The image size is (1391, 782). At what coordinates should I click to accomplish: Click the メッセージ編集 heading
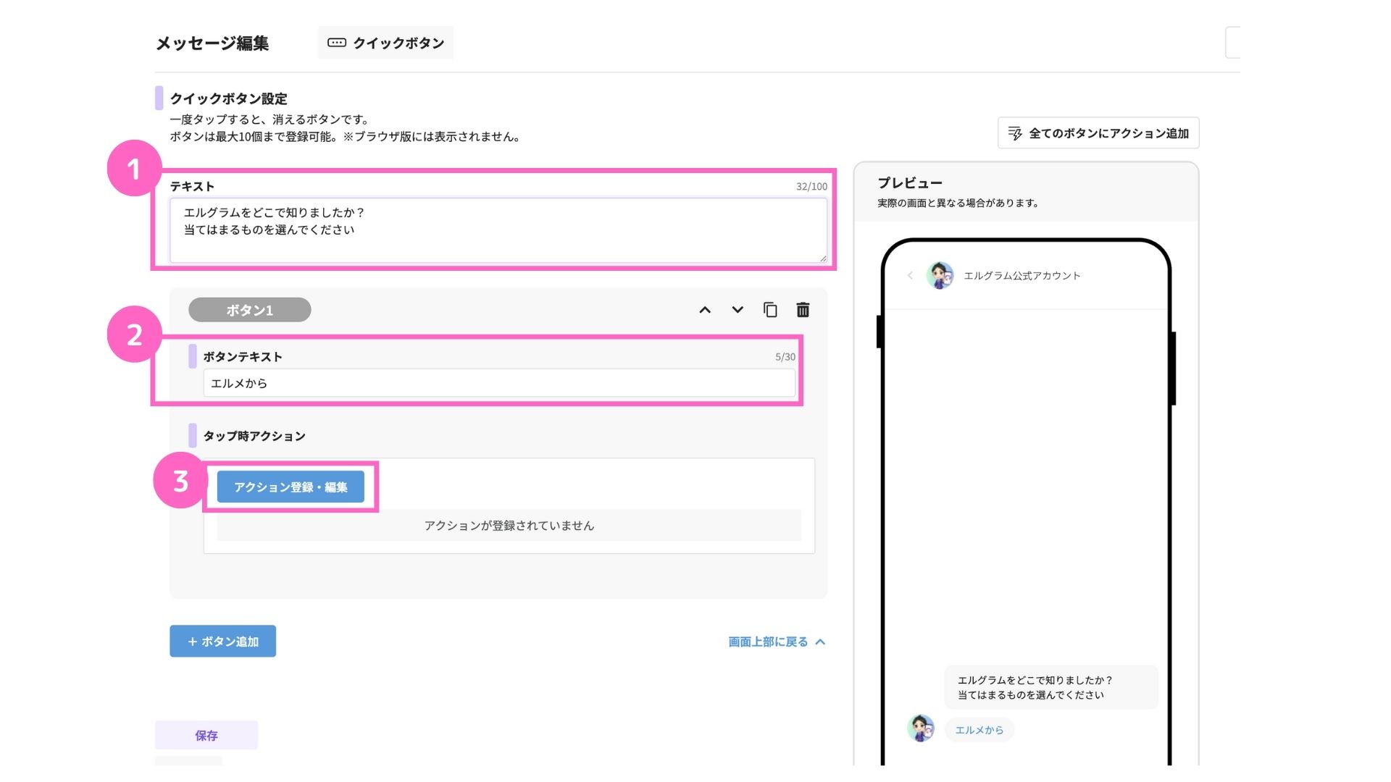212,43
